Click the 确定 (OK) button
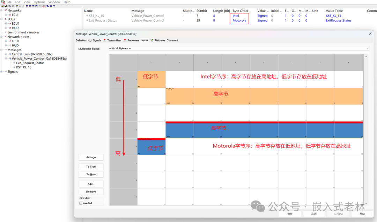Screen dimensions: 377x222 click(290, 214)
